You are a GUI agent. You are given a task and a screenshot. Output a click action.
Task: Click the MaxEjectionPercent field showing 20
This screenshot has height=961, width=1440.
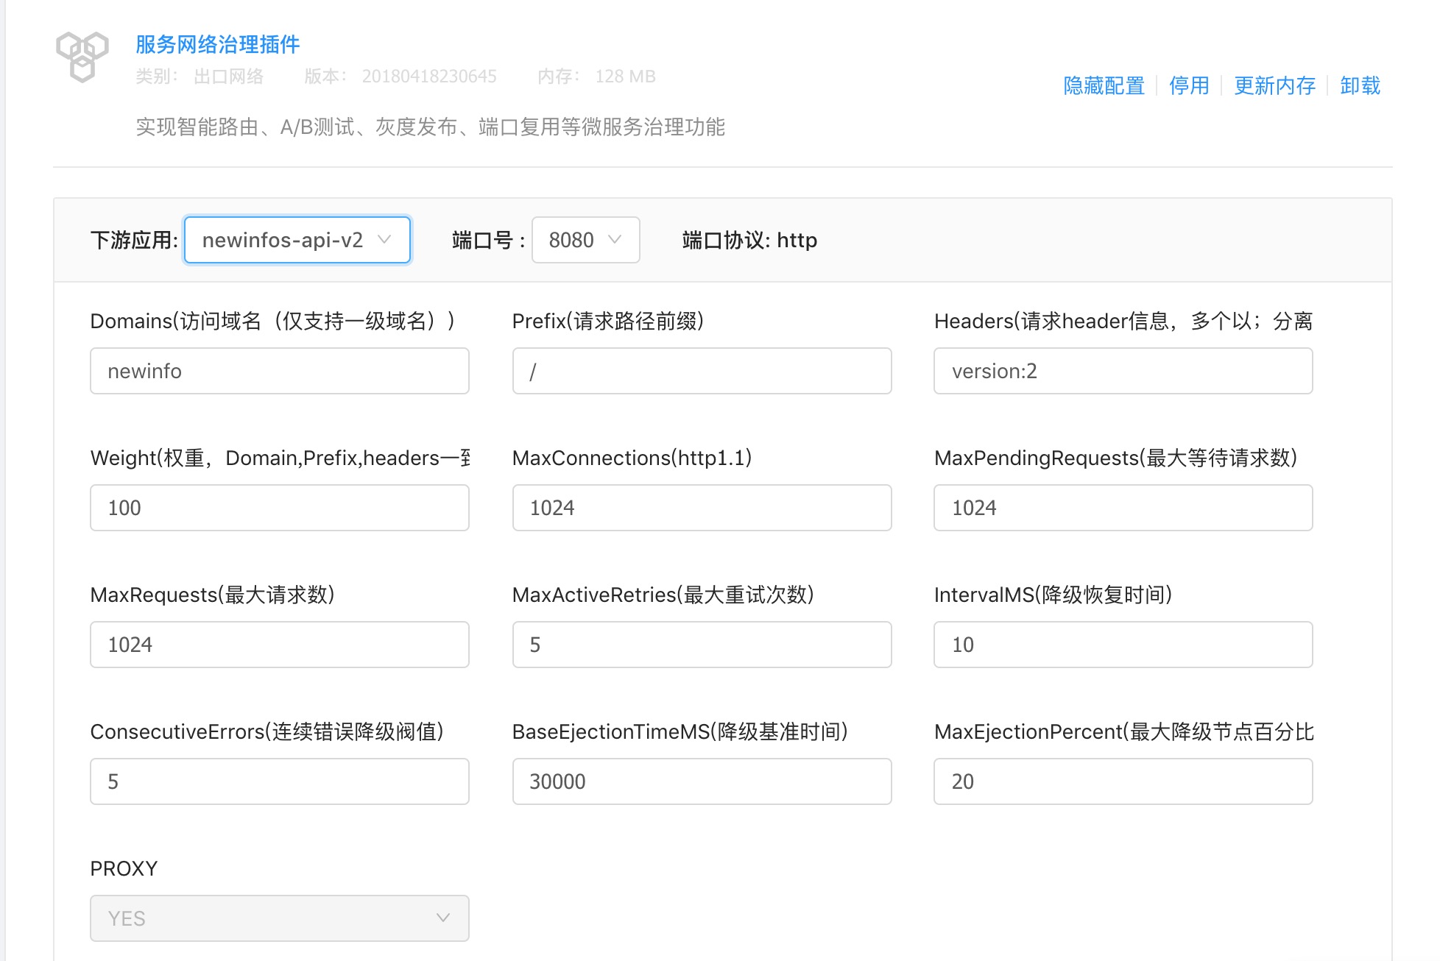1122,781
